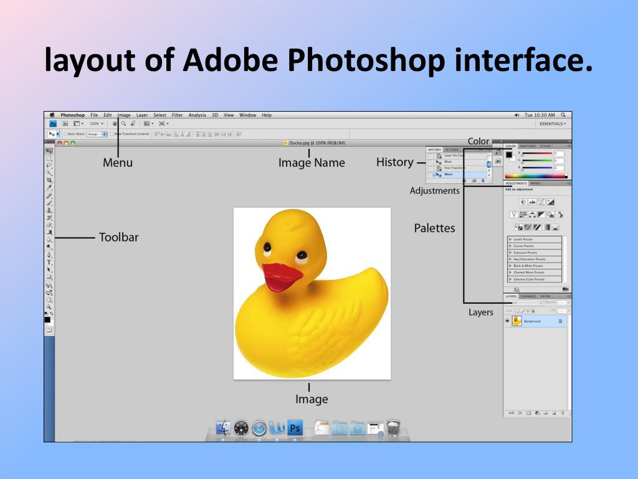Select the Move tool in the toolbar
The width and height of the screenshot is (638, 479).
pos(49,151)
